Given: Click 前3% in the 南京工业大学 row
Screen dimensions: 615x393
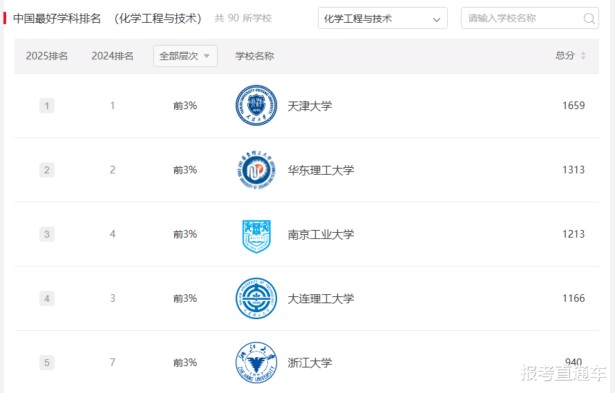Looking at the screenshot, I should tap(185, 235).
